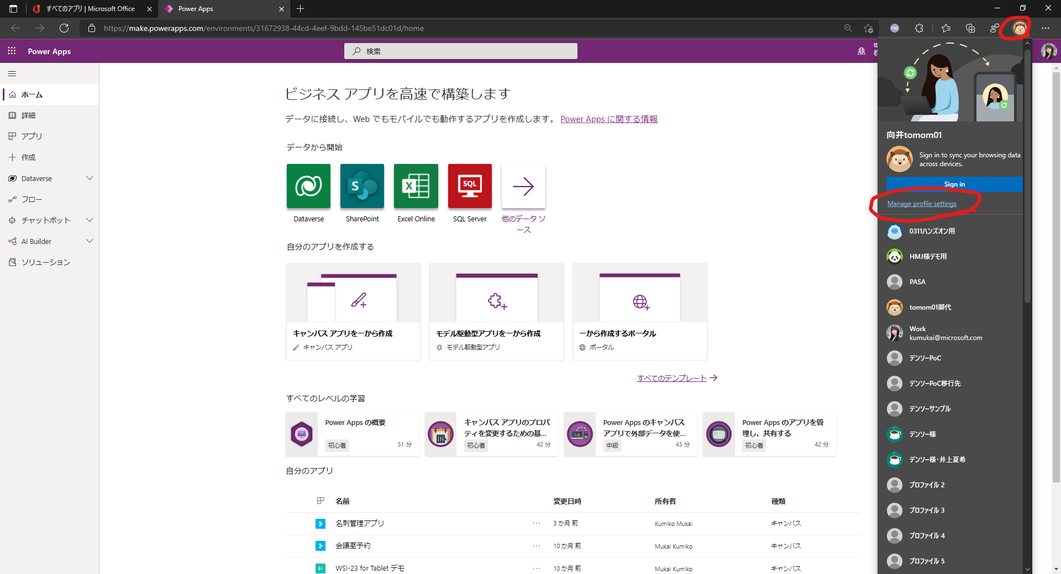The height and width of the screenshot is (574, 1061).
Task: Open the Power Apps account avatar
Action: click(x=1049, y=51)
